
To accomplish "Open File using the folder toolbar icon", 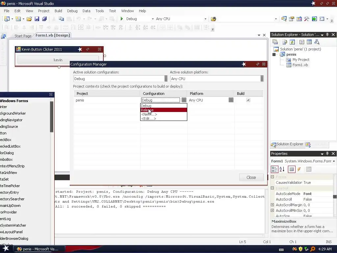I will (29, 19).
